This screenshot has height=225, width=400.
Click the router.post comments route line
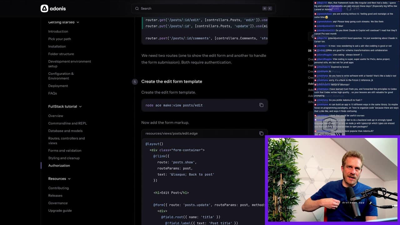[206, 38]
